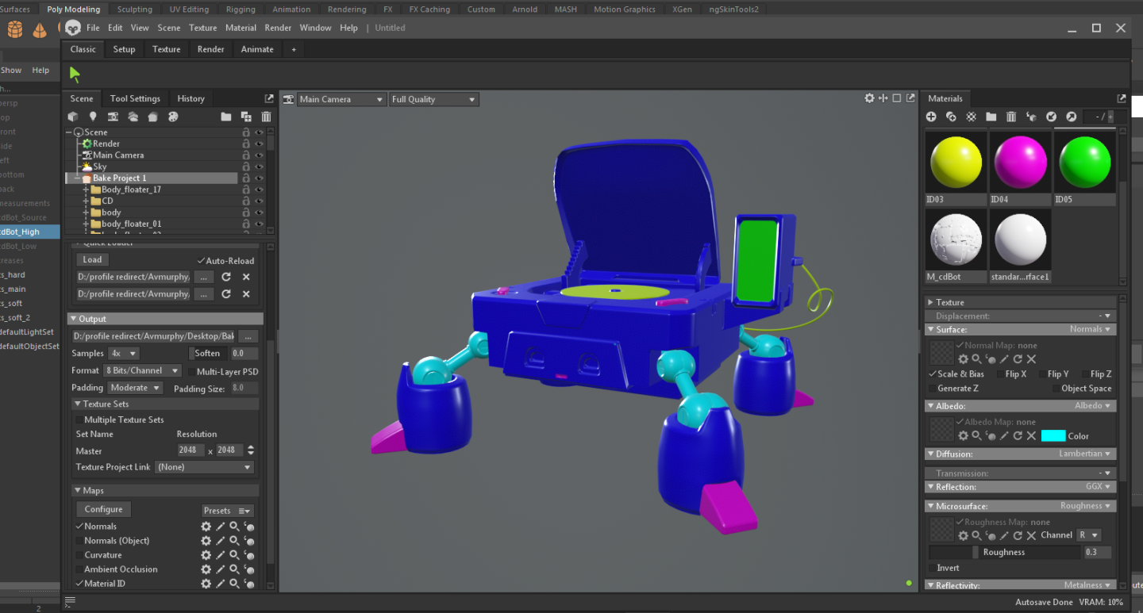The width and height of the screenshot is (1143, 613).
Task: Enable Invert under Microsurface
Action: (933, 568)
